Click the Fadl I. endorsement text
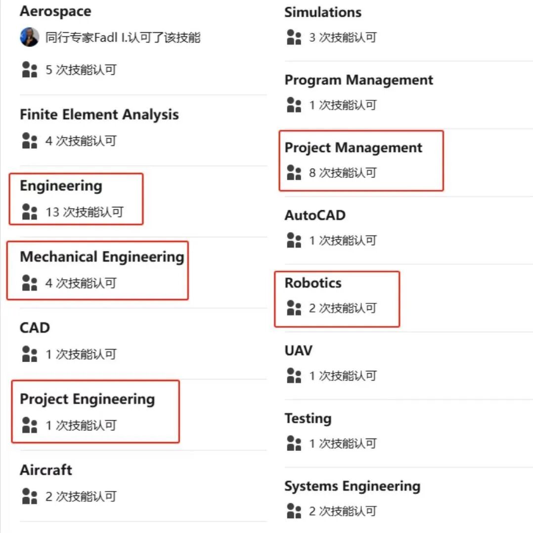This screenshot has height=533, width=533. coord(123,37)
